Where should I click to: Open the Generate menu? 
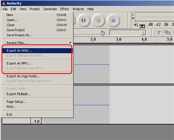[50, 9]
